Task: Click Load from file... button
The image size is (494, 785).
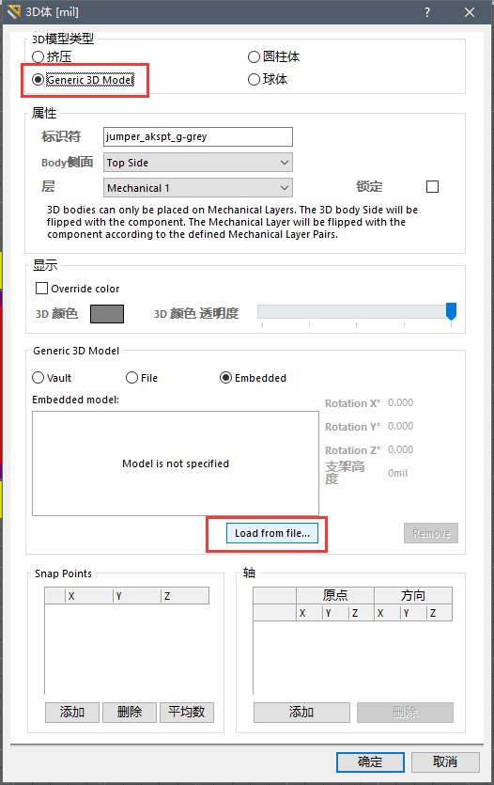Action: tap(272, 533)
